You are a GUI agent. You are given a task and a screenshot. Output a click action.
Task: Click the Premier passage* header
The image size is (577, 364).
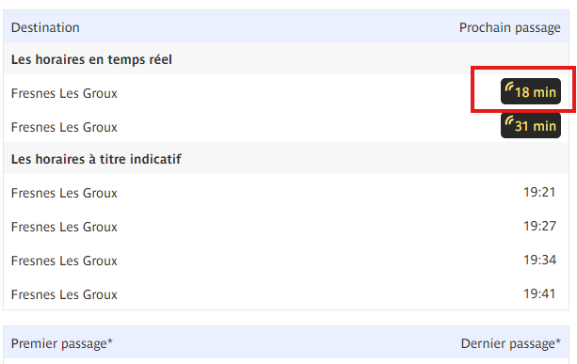(x=62, y=343)
